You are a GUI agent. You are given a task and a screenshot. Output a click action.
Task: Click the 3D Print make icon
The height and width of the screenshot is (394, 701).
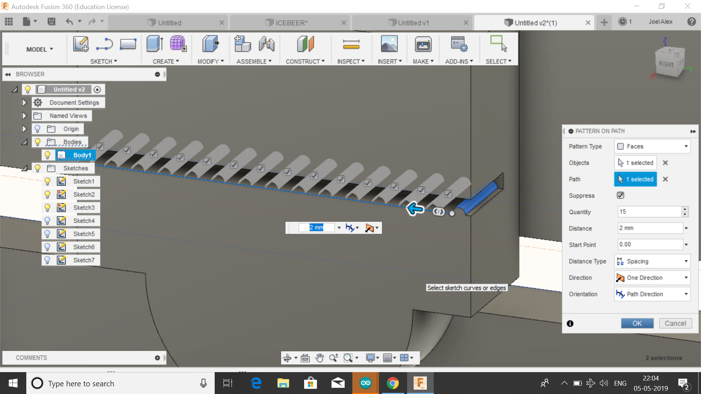pos(423,45)
